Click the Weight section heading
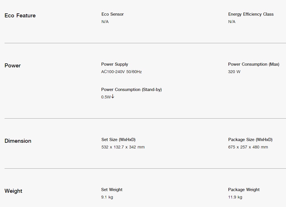Image resolution: width=286 pixels, height=207 pixels. 13,191
